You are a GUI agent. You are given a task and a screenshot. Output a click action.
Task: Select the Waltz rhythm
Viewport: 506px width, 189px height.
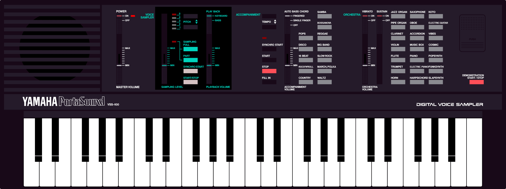pyautogui.click(x=324, y=82)
